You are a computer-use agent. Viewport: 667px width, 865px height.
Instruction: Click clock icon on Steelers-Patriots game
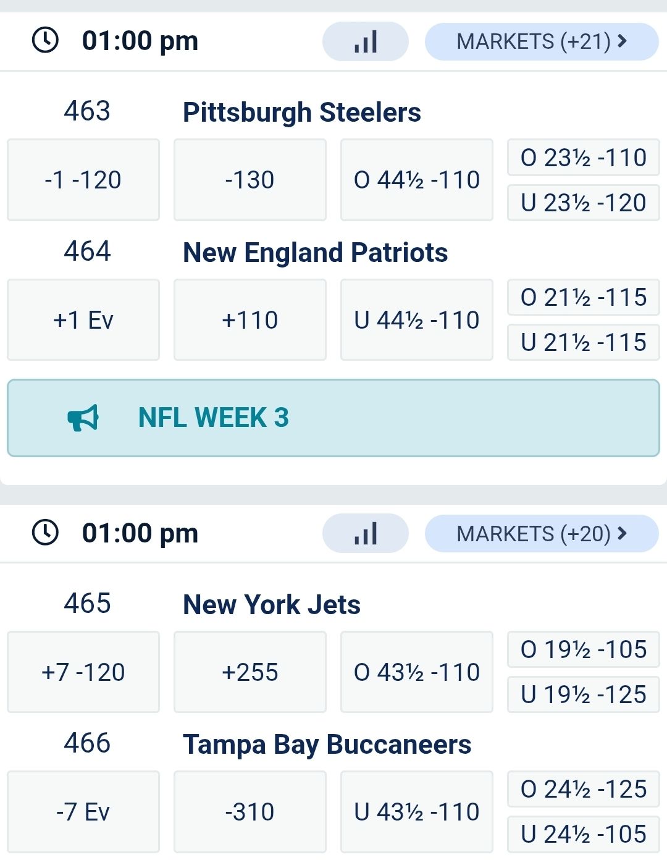pyautogui.click(x=45, y=41)
